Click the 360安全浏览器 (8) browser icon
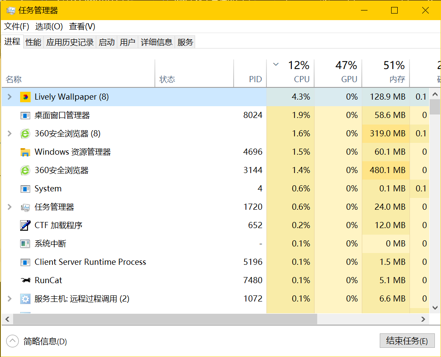This screenshot has height=357, width=441. click(x=25, y=134)
